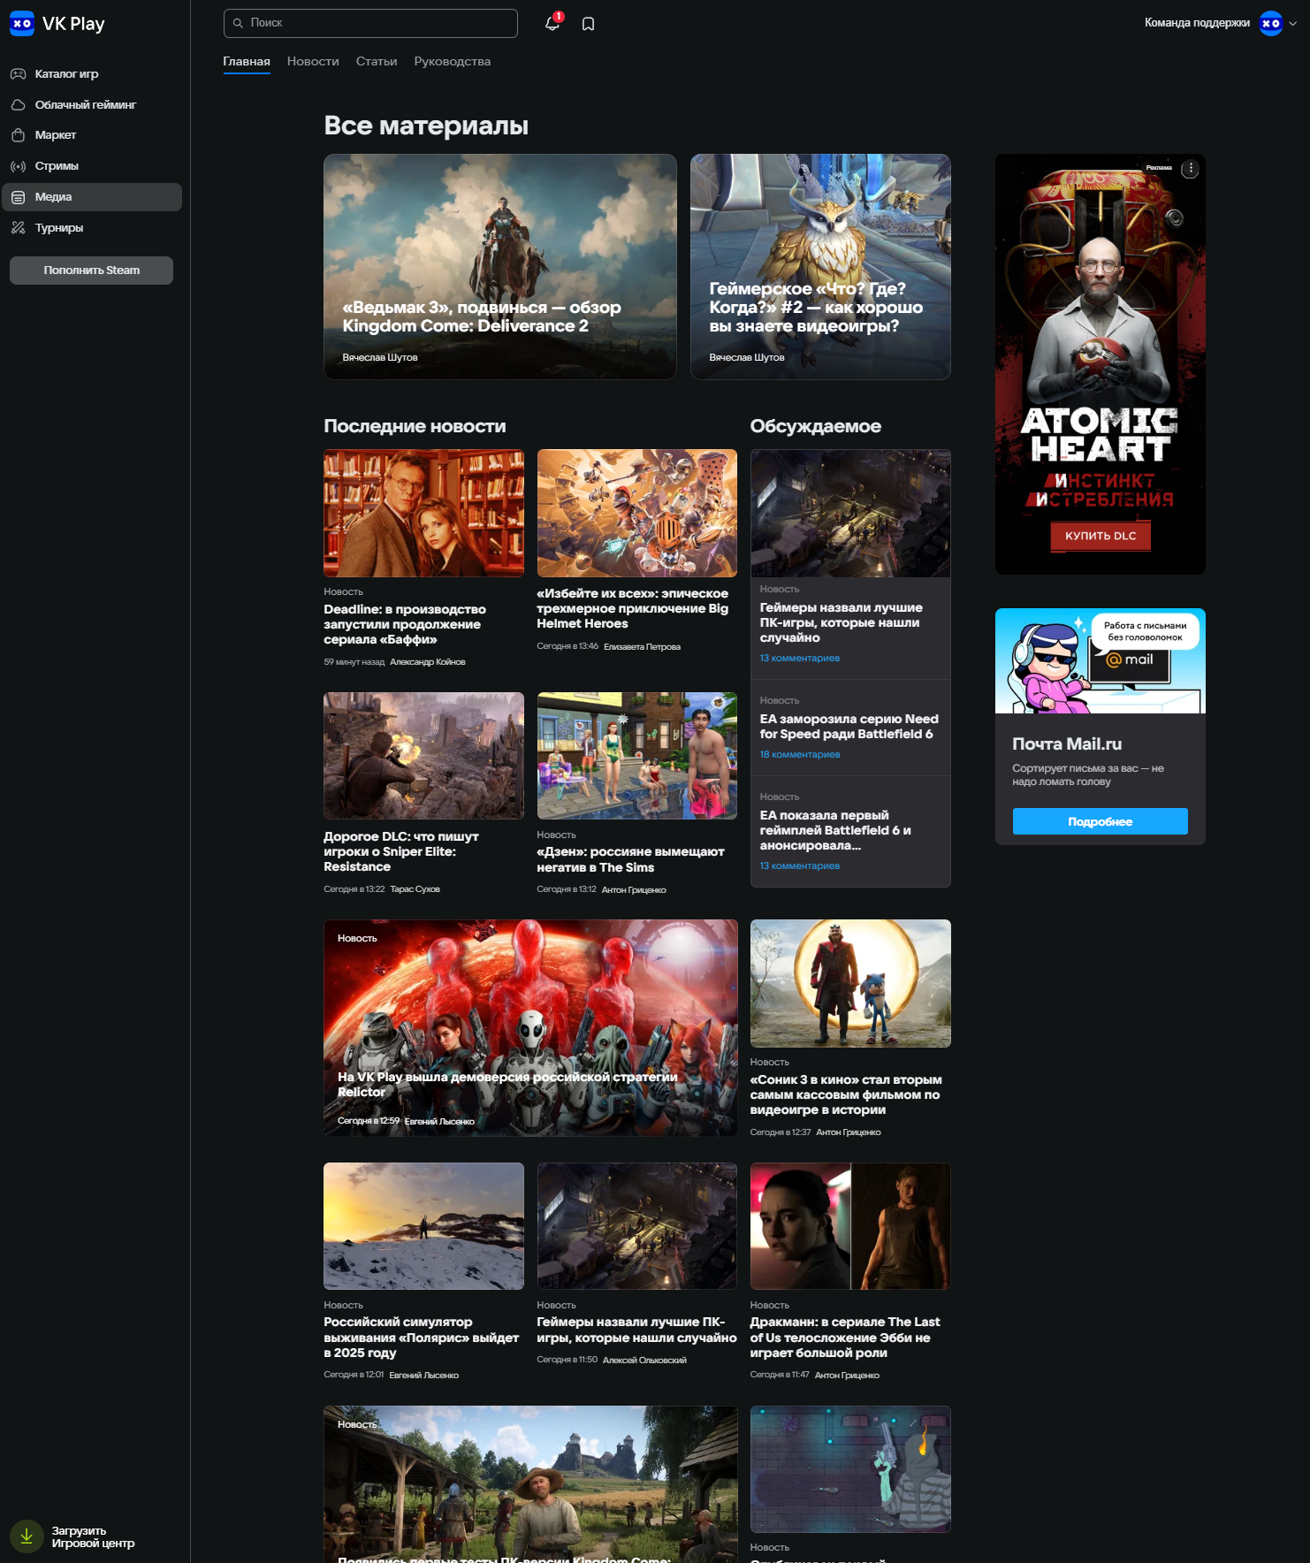Open Каталог игр gamepad icon
1310x1563 pixels.
(x=18, y=74)
